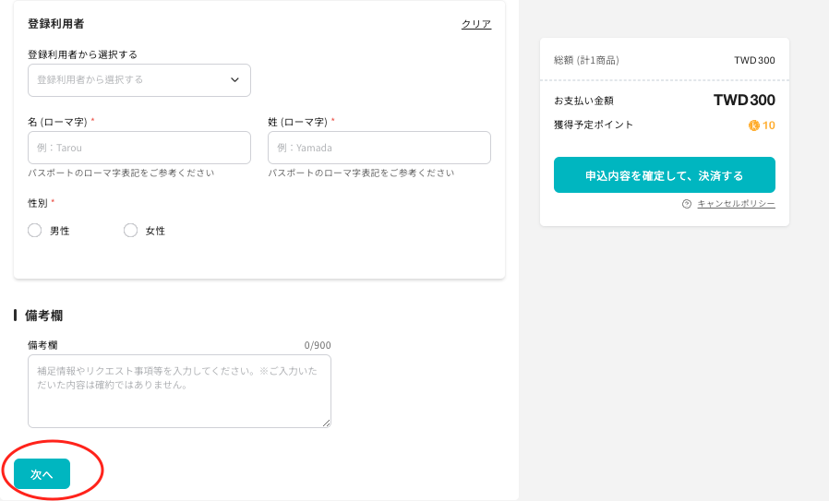Click the question mark icon beside キャンセルポリシー
The width and height of the screenshot is (829, 501).
pos(687,204)
